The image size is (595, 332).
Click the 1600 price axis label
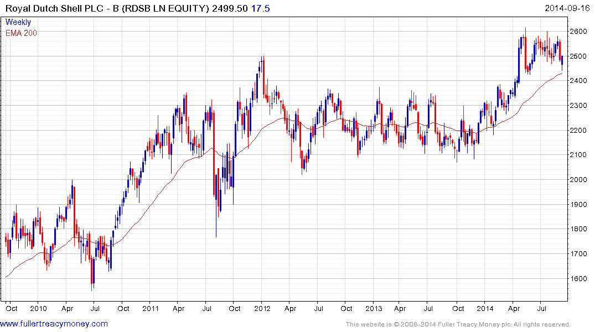(x=578, y=278)
